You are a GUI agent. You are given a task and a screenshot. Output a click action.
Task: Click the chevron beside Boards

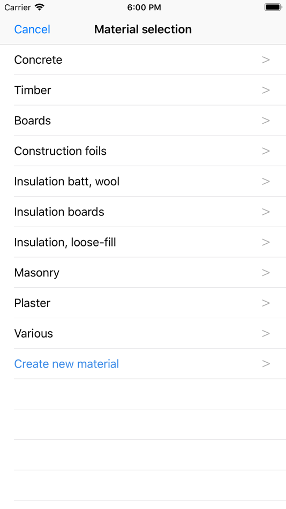pyautogui.click(x=266, y=121)
